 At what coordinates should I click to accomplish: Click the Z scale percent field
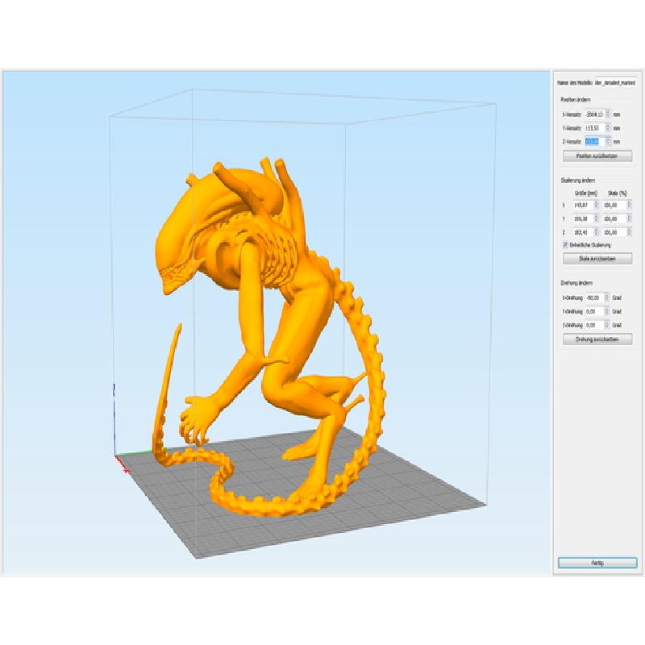[x=614, y=232]
